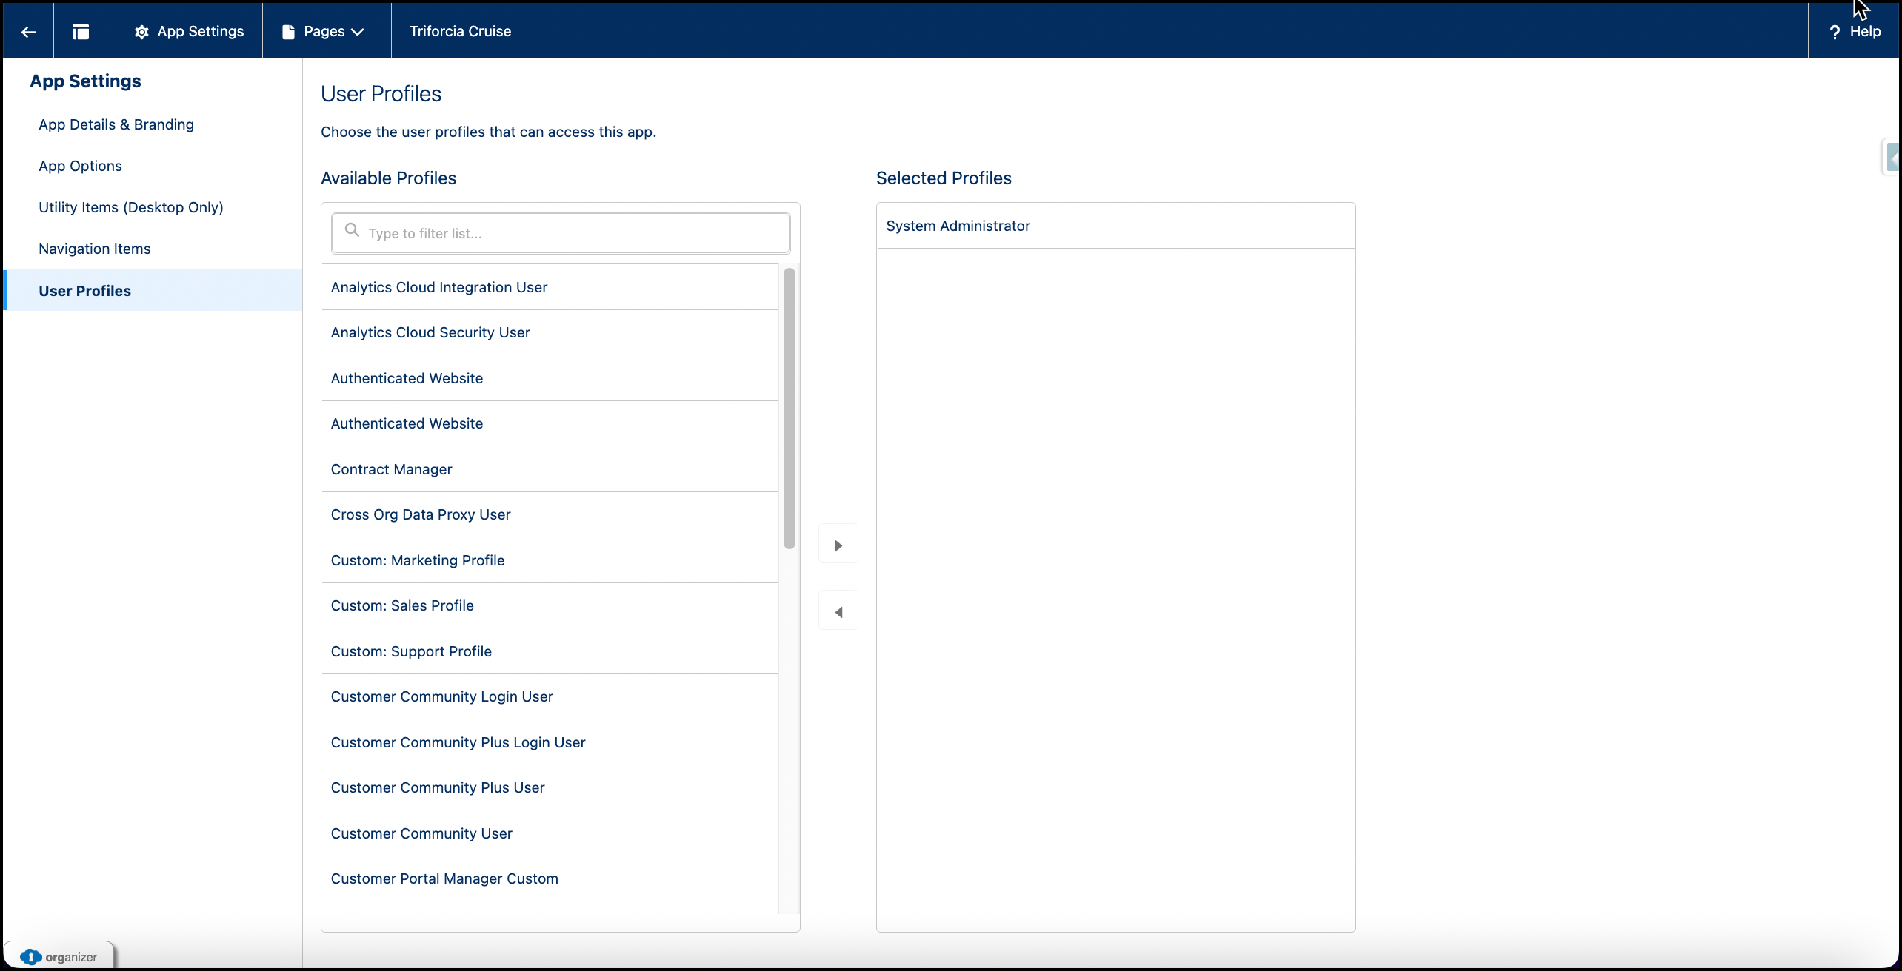Expand the collapsed side panel handle
The width and height of the screenshot is (1902, 971).
click(1892, 157)
